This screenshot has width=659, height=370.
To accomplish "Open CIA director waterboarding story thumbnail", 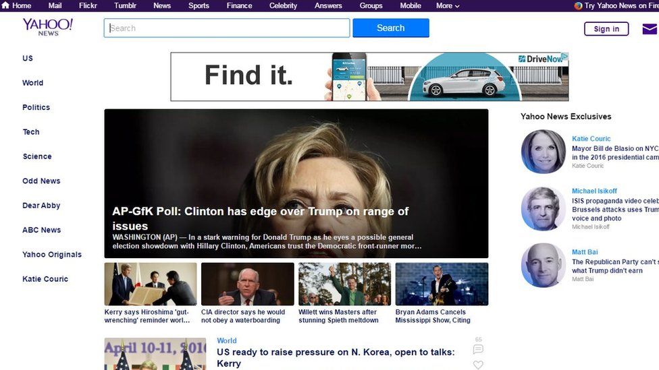I will (248, 284).
